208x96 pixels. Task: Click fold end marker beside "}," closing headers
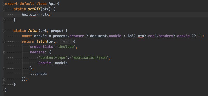tap(4, 69)
